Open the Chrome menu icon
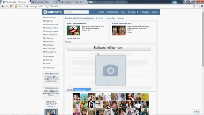 [x=202, y=6]
